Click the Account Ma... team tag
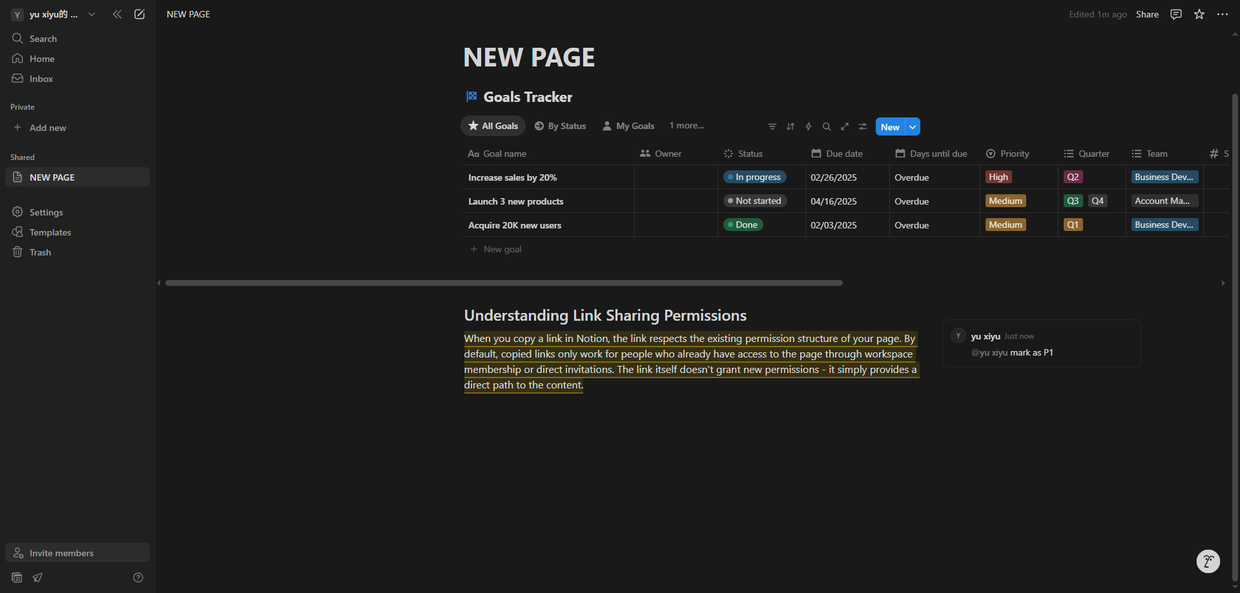The image size is (1240, 593). (1164, 201)
